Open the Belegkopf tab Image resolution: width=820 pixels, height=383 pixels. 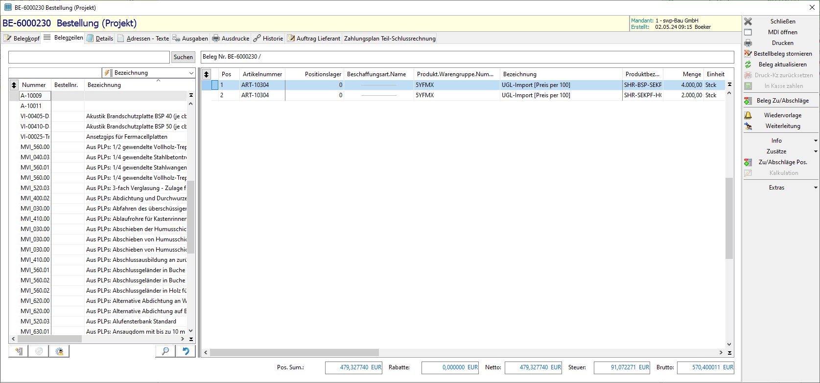pyautogui.click(x=22, y=39)
